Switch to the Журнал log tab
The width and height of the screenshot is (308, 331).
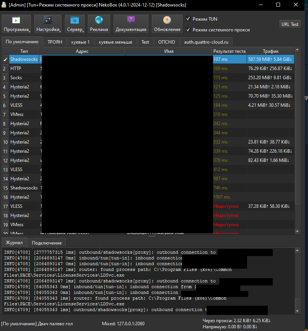tap(14, 243)
